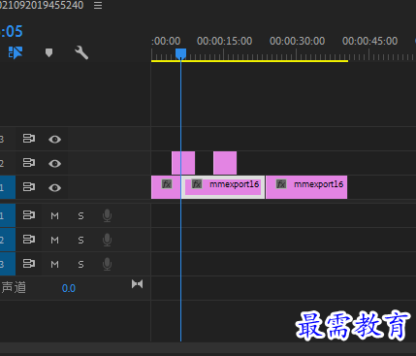
Task: Open the sequence panel hamburger menu
Action: coord(98,5)
